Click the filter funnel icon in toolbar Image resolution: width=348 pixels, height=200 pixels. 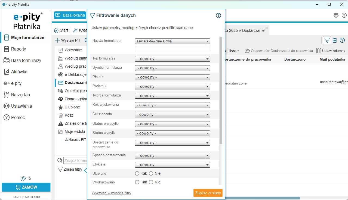[327, 40]
